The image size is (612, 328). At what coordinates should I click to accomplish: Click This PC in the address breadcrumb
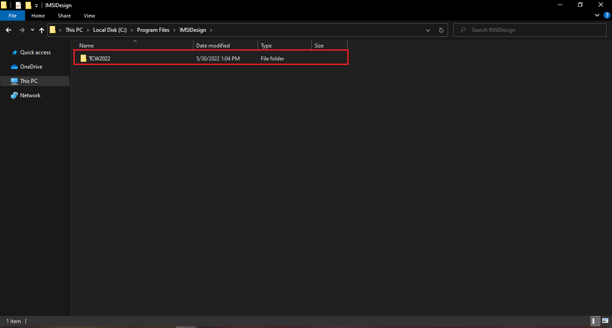(x=74, y=30)
